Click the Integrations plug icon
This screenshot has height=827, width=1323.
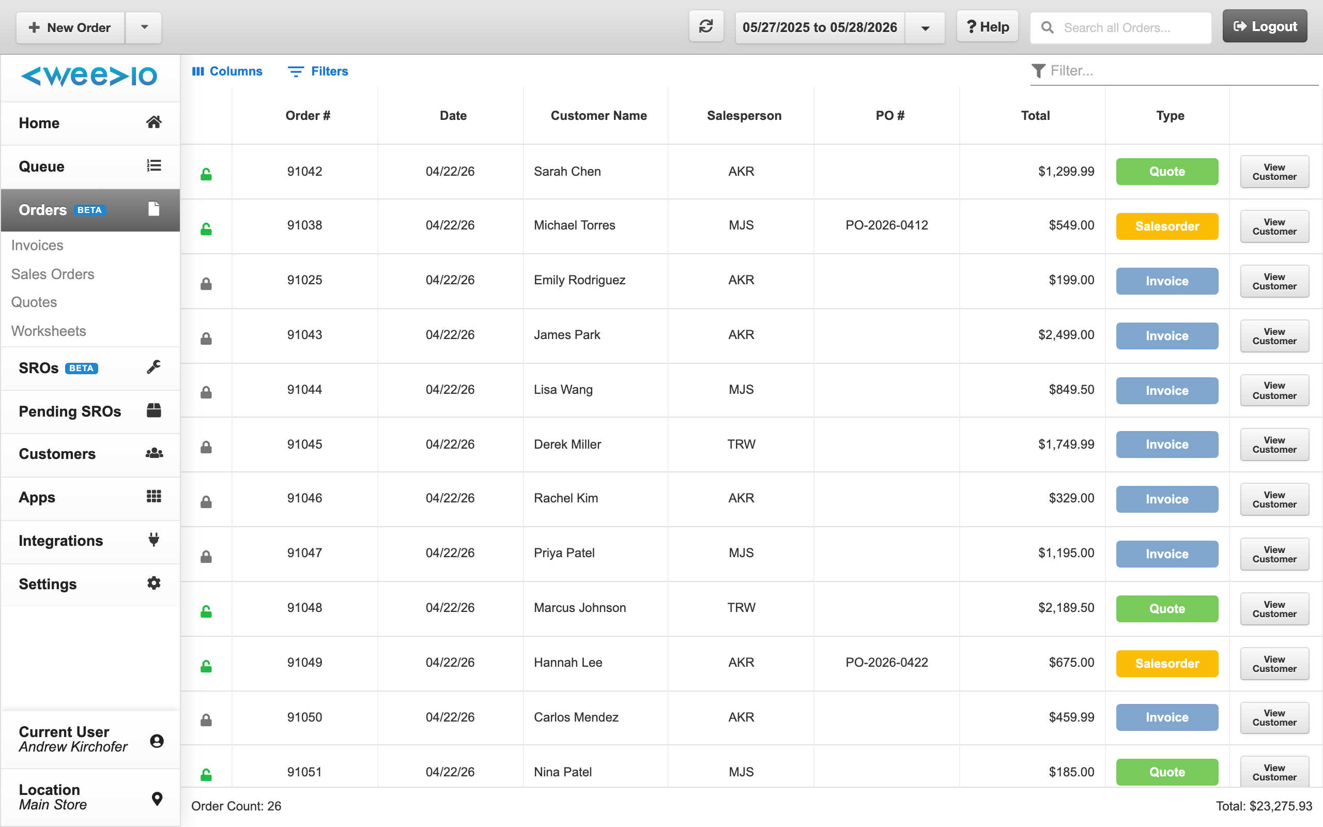coord(153,540)
